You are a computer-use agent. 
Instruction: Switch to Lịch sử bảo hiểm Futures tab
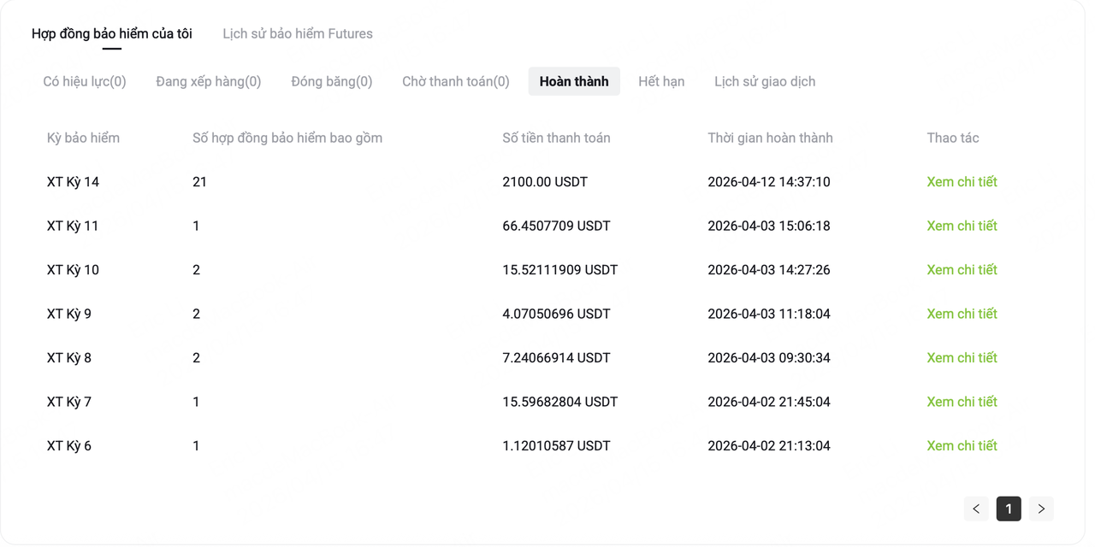[298, 34]
